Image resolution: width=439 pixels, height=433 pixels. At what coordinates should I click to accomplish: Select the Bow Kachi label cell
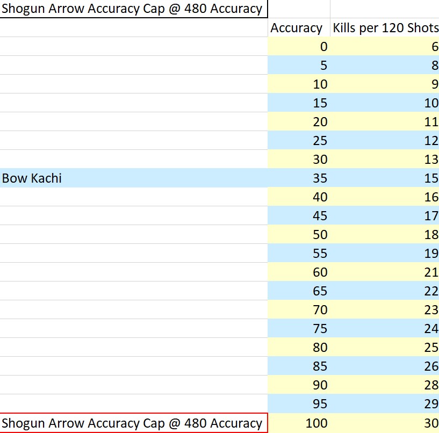(x=134, y=178)
